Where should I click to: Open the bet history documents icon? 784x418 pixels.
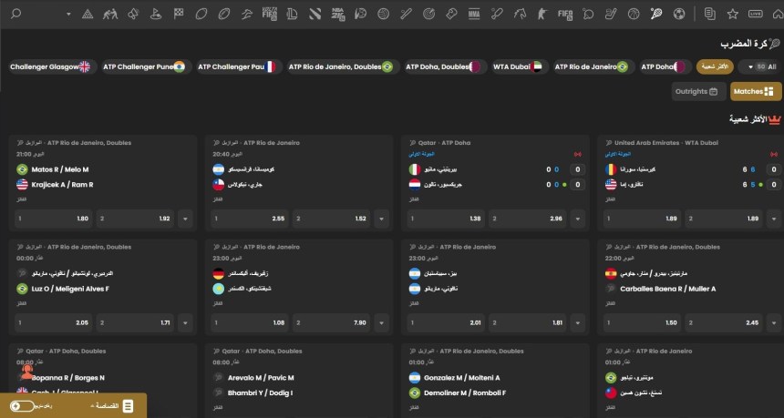coord(709,14)
